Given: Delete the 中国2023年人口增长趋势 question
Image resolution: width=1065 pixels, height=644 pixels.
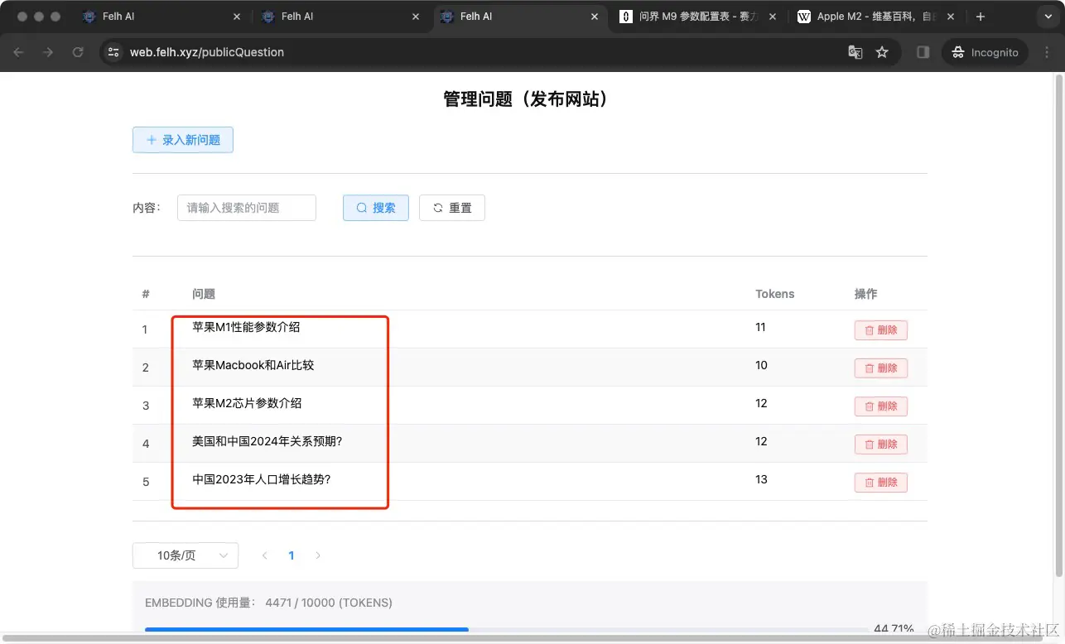Looking at the screenshot, I should [881, 483].
